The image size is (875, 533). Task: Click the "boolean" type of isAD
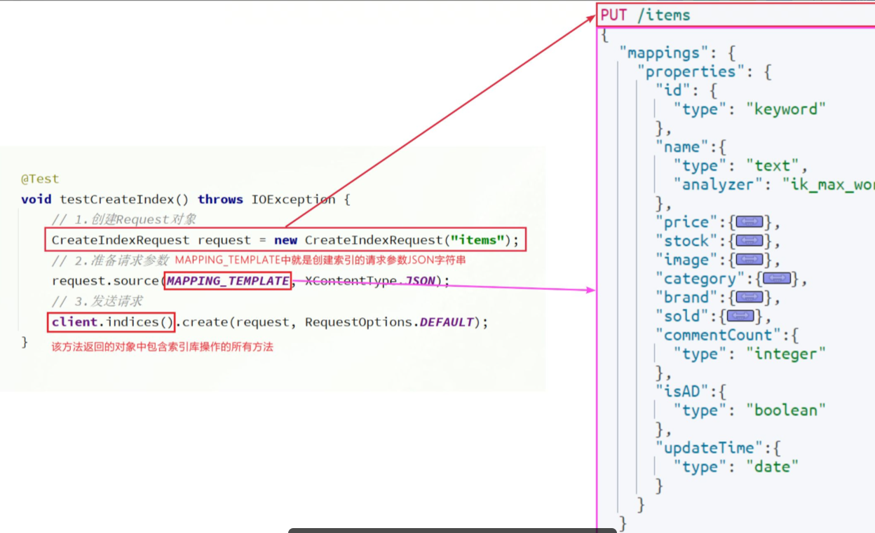click(785, 410)
